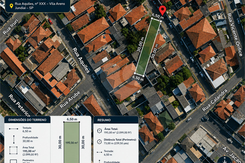Click the 'Jundiaí – SP' text
Screen dimensions: 245x163
pos(24,8)
